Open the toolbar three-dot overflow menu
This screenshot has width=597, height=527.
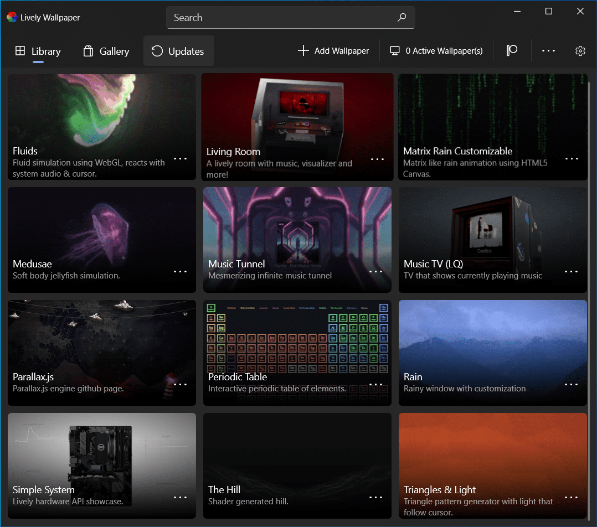pyautogui.click(x=548, y=51)
